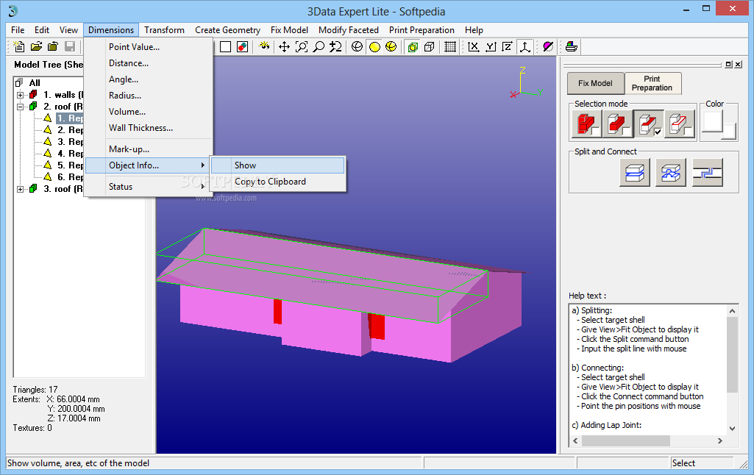
Task: Click the green shaded box display icon
Action: click(413, 46)
